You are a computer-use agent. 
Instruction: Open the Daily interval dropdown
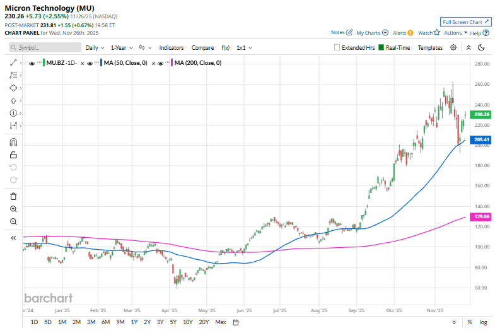95,47
